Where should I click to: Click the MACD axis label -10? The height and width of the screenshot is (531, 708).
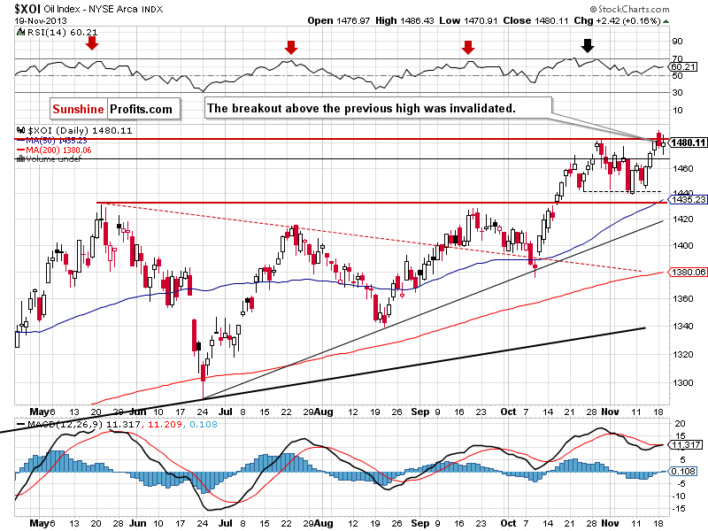click(x=678, y=496)
